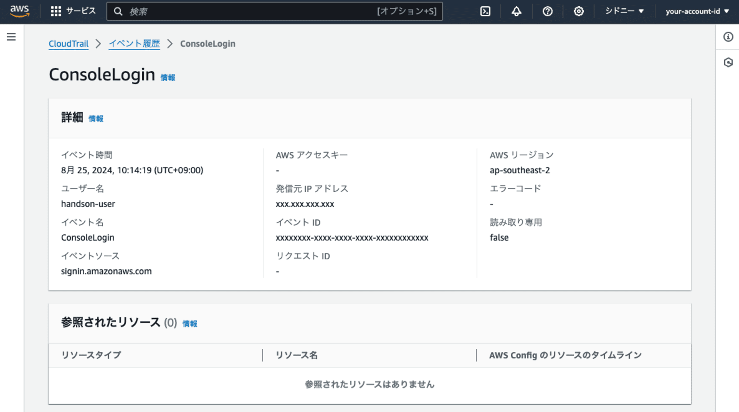Focus the 検索 search field

275,11
